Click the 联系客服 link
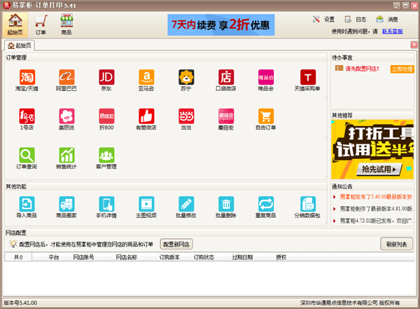Screen dimensions: 420x309 coord(403,32)
